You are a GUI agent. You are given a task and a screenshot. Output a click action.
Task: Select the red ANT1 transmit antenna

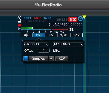(x=38, y=18)
